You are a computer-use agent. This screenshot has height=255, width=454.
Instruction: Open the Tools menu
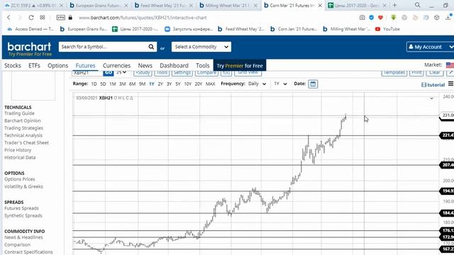(202, 66)
